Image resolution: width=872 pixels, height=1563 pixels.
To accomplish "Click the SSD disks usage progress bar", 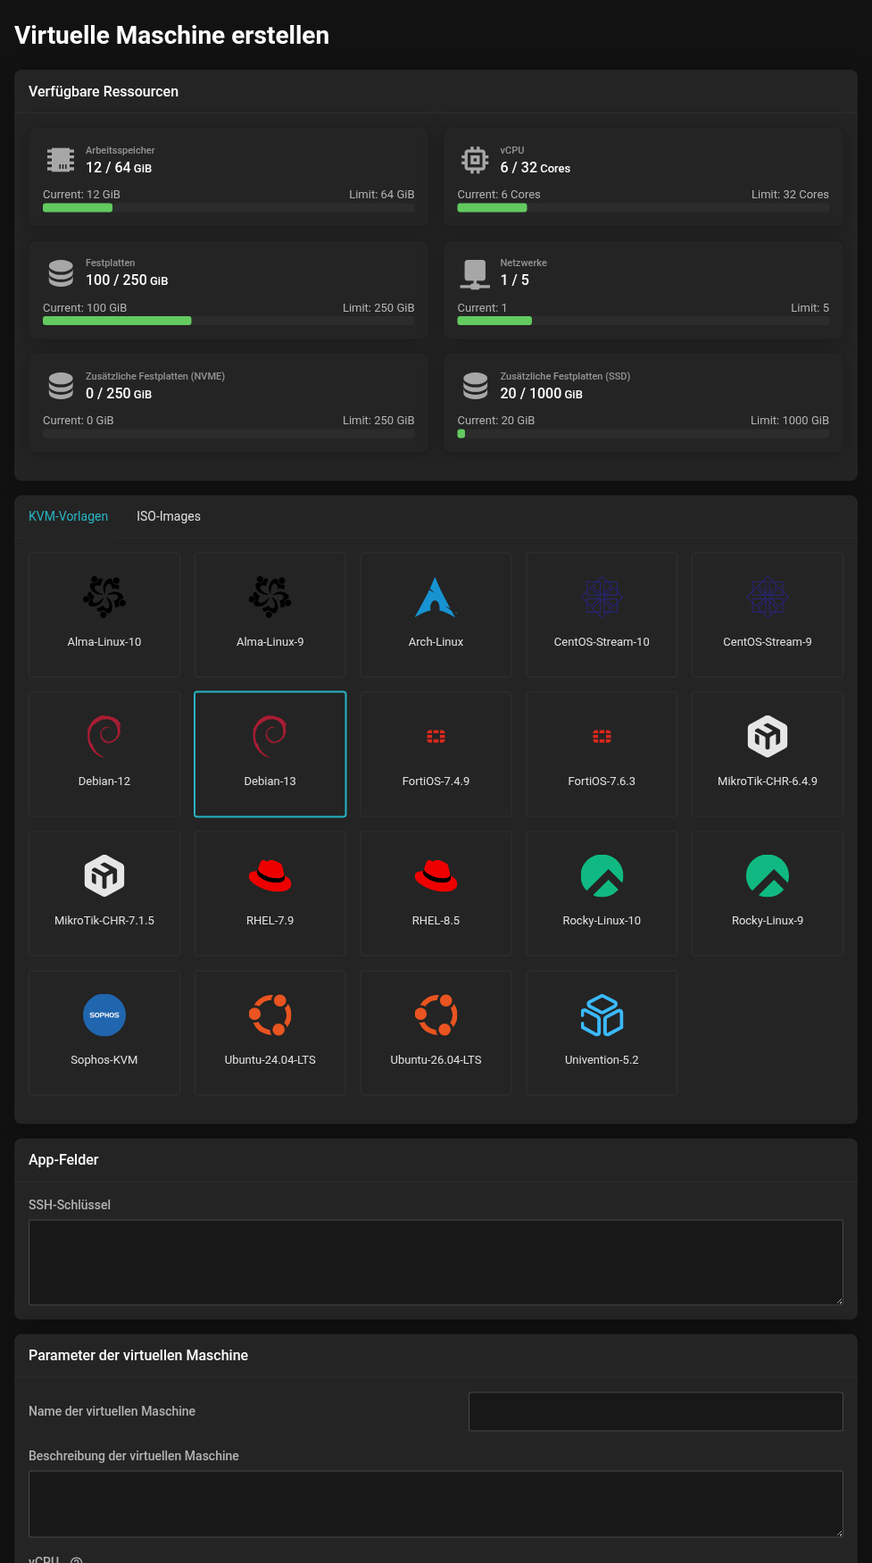I will 643,434.
